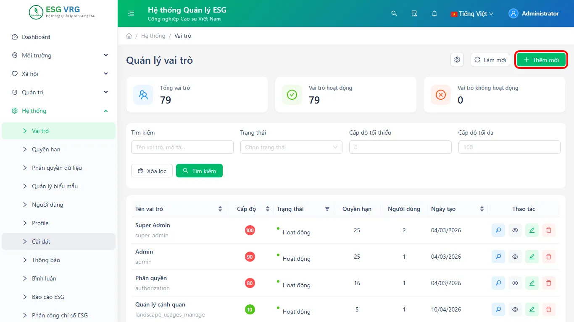Click the home icon in breadcrumb
This screenshot has width=574, height=322.
click(x=129, y=36)
